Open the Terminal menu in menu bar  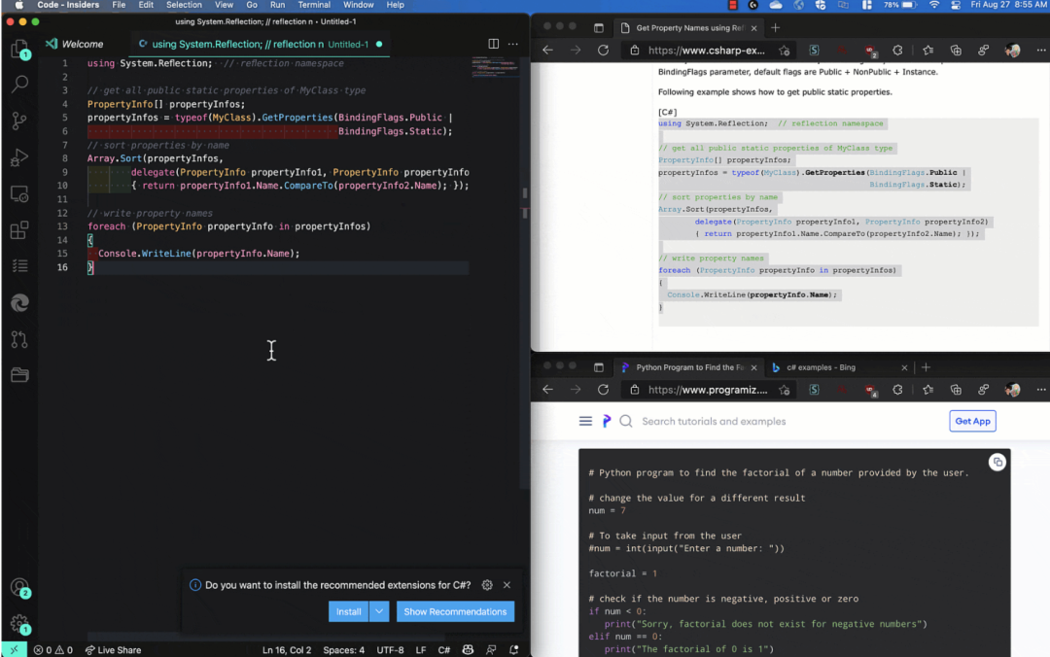(x=314, y=5)
